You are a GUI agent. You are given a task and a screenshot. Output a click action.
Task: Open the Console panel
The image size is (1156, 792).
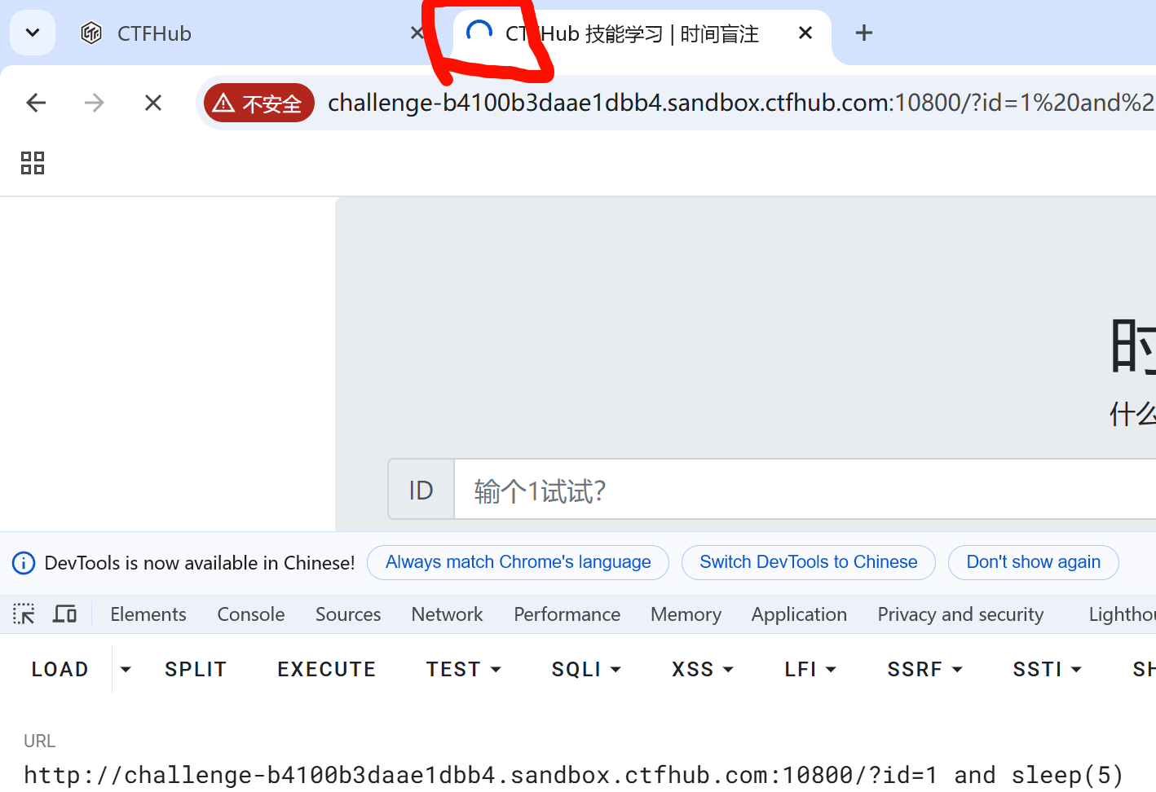coord(251,614)
